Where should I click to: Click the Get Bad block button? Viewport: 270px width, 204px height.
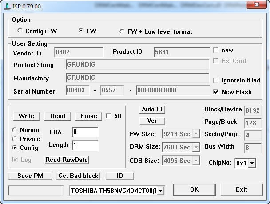pyautogui.click(x=79, y=176)
